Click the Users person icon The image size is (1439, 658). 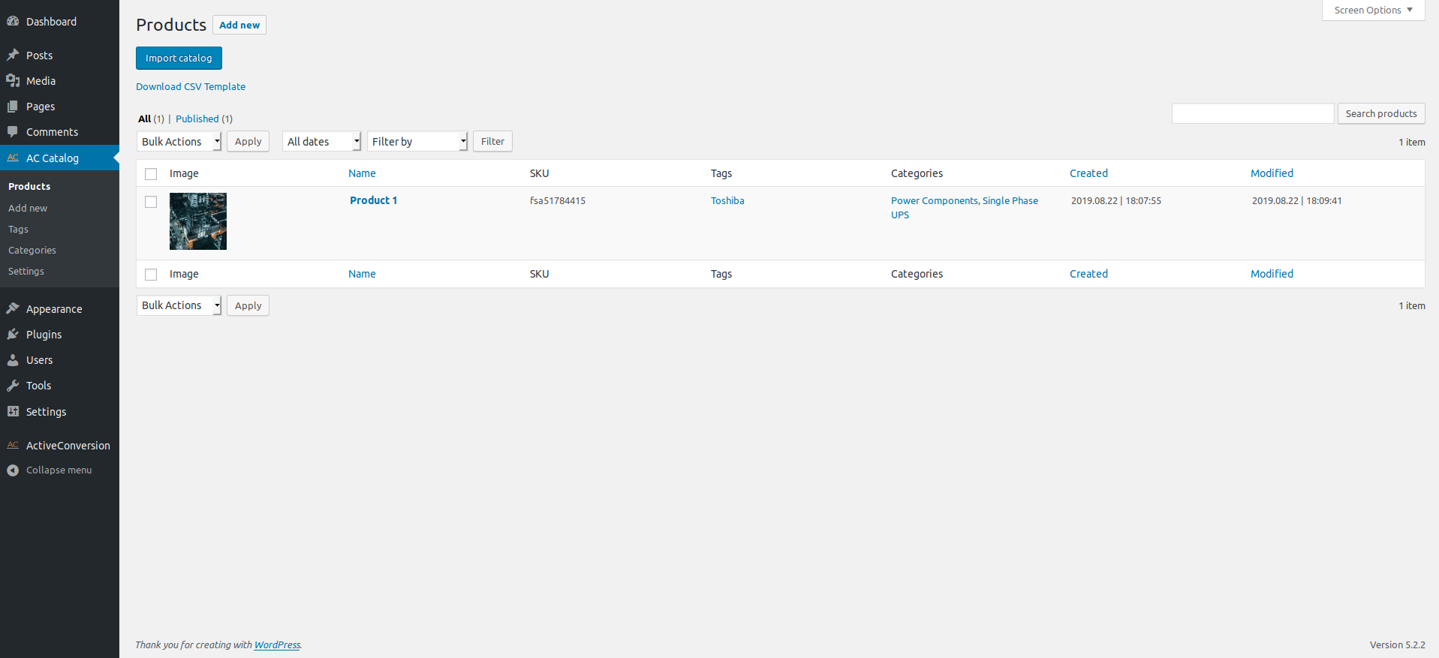point(13,360)
